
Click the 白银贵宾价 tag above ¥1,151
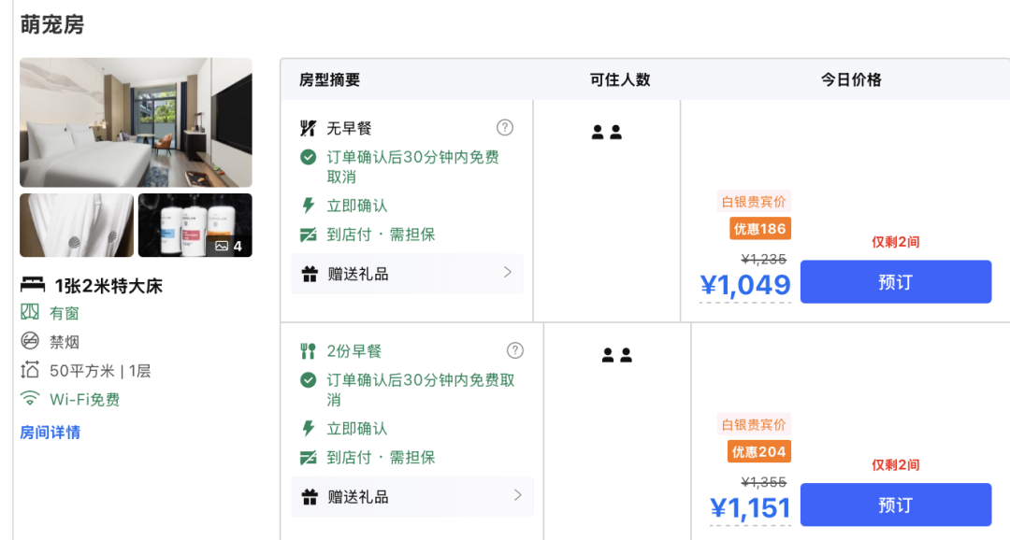(754, 425)
